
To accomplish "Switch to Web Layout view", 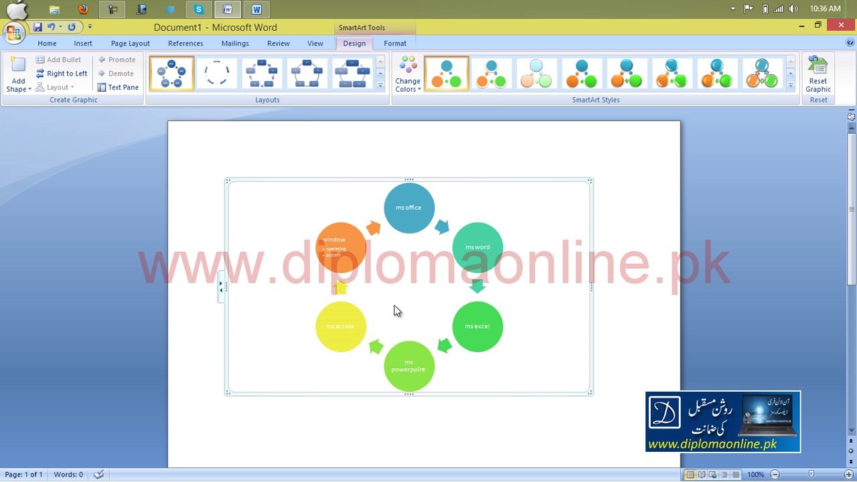I will [712, 475].
